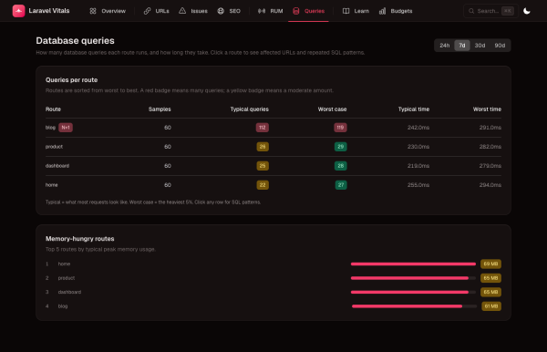Click the product memory usage bar

click(x=413, y=278)
